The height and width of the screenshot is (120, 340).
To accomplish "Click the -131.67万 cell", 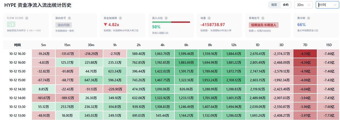I will (68, 54).
